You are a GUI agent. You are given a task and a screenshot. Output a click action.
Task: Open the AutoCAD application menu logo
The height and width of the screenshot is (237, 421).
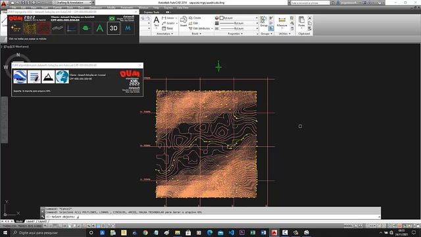click(3, 4)
